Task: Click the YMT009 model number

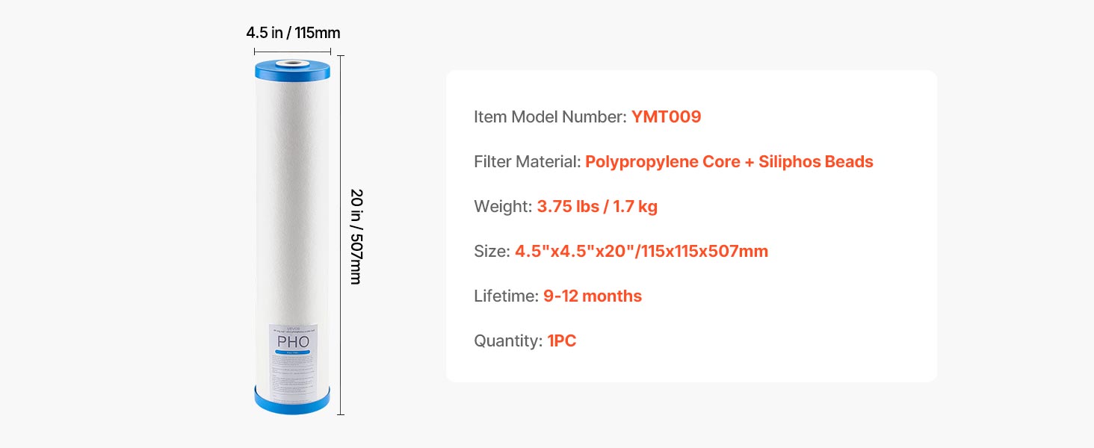Action: (x=667, y=117)
